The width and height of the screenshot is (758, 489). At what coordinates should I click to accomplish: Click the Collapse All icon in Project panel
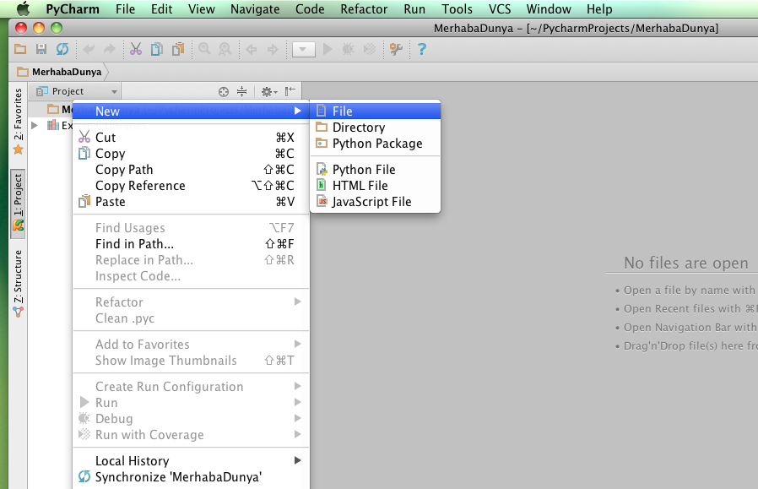(x=241, y=91)
